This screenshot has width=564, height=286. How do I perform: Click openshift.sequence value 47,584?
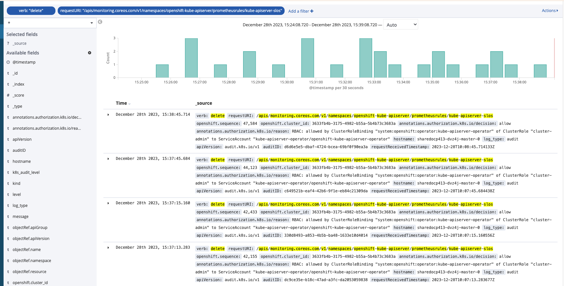250,124
